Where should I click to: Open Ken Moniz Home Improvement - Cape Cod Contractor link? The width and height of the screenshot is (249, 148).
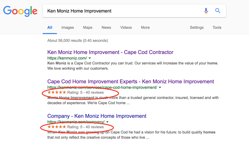(x=110, y=52)
